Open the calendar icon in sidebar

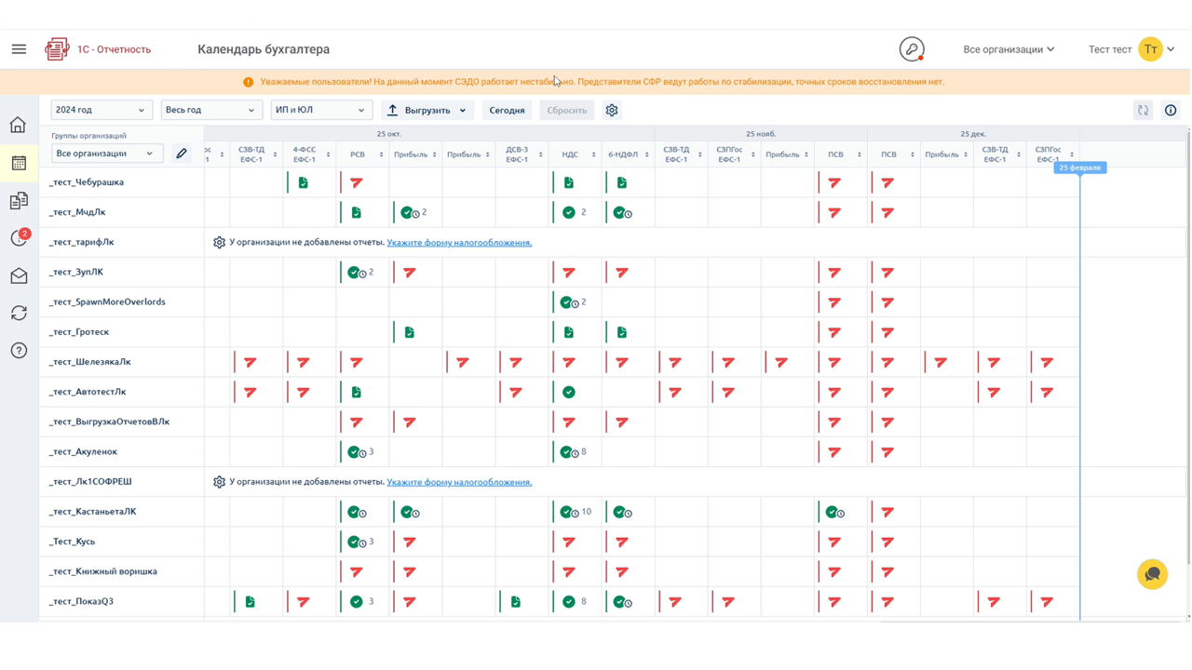[19, 163]
